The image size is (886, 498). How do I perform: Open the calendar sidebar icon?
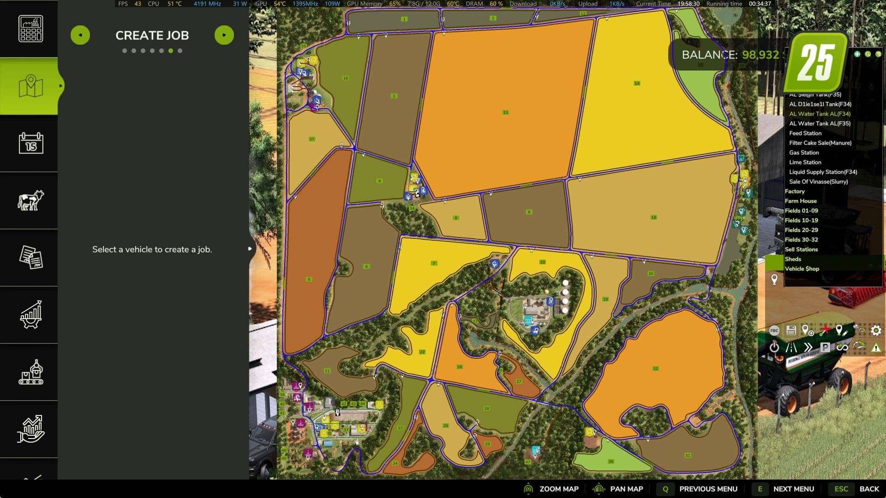pyautogui.click(x=30, y=143)
